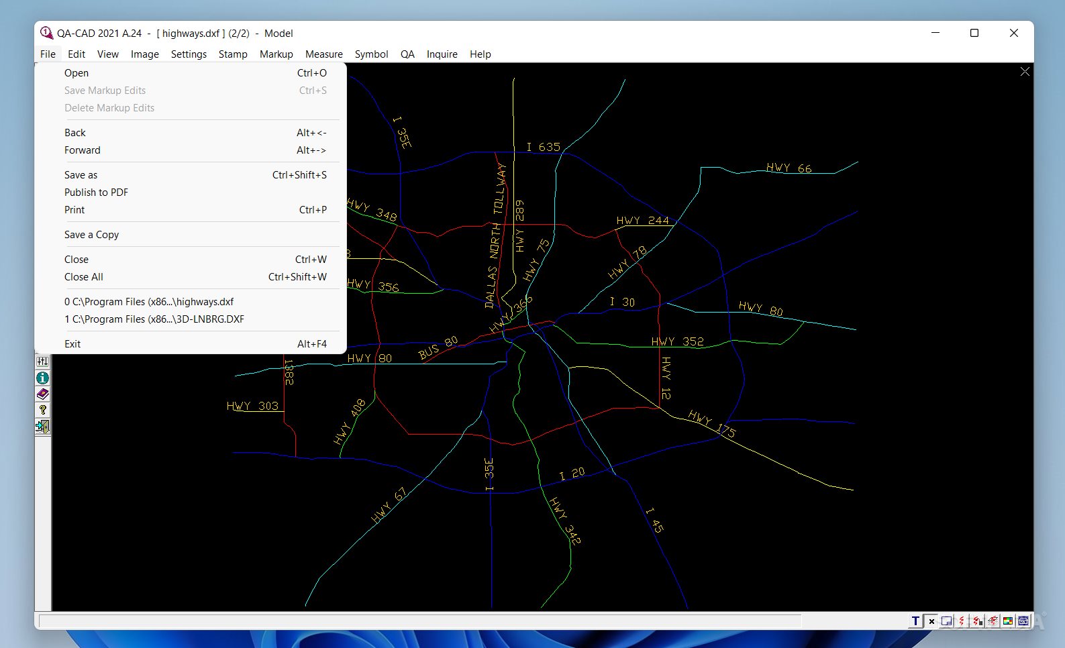Click the blue storefront icon in status bar

point(1023,621)
